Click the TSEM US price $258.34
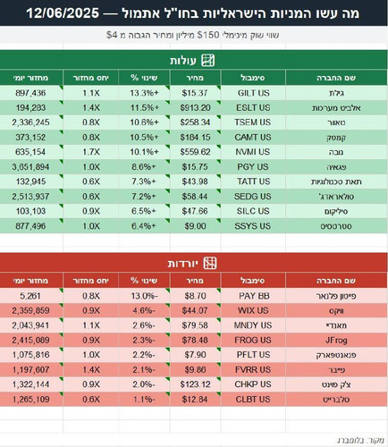388x447 pixels. tap(195, 122)
